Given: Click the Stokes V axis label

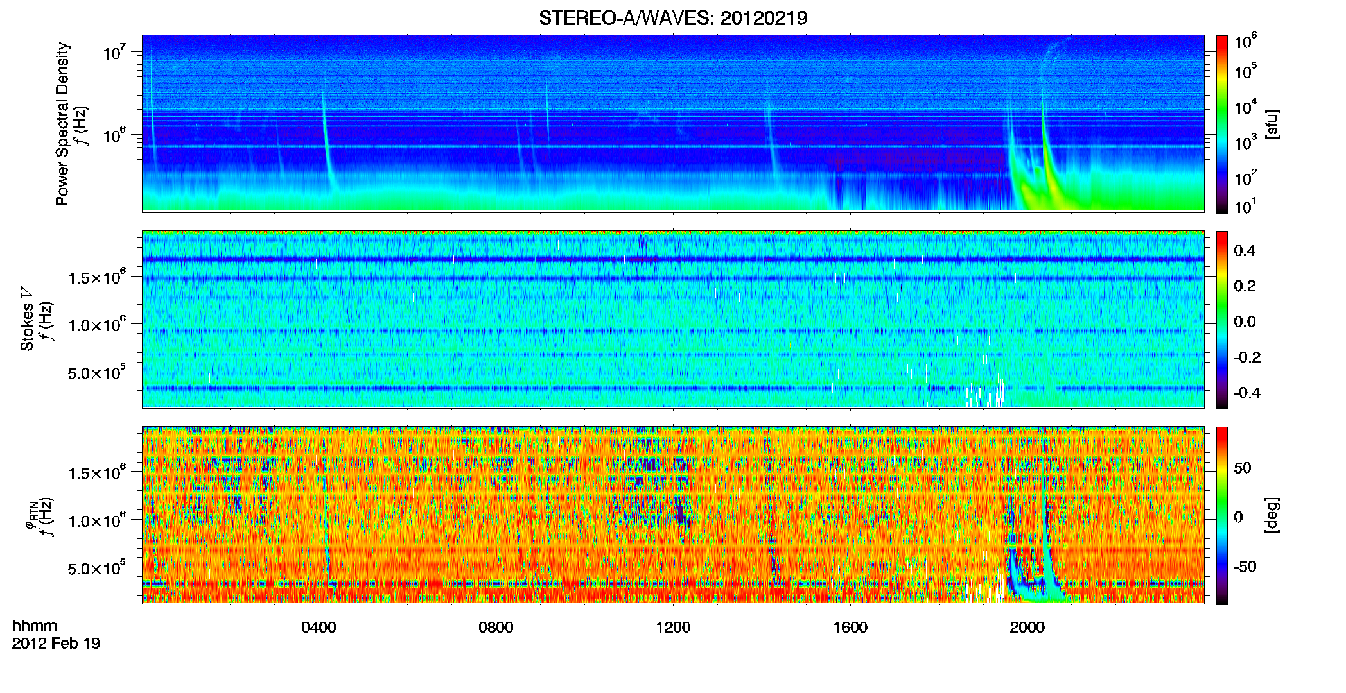Looking at the screenshot, I should click(27, 319).
